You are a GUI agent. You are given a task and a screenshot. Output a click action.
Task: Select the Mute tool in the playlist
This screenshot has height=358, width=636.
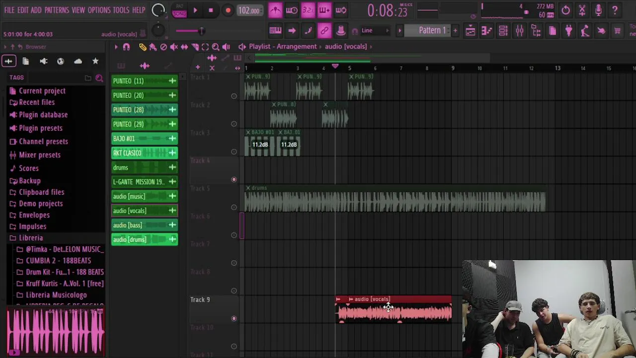point(174,47)
